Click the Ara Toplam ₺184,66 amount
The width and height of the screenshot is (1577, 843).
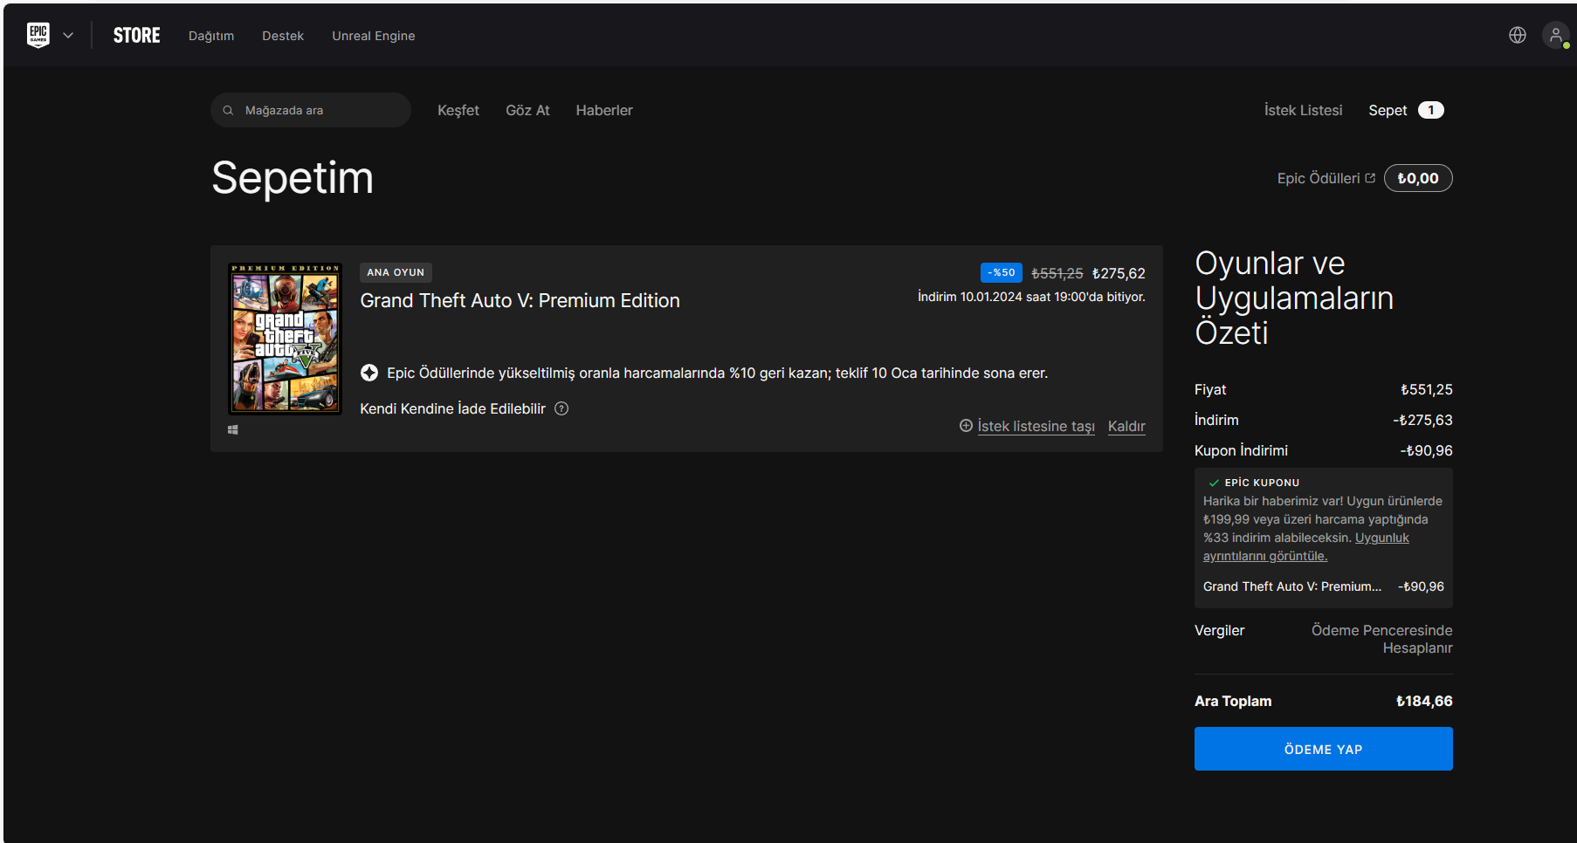click(x=1424, y=701)
